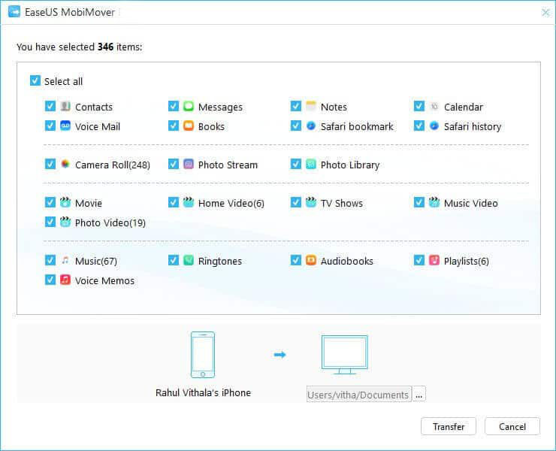Click the Voice Memos label text

pyautogui.click(x=104, y=280)
